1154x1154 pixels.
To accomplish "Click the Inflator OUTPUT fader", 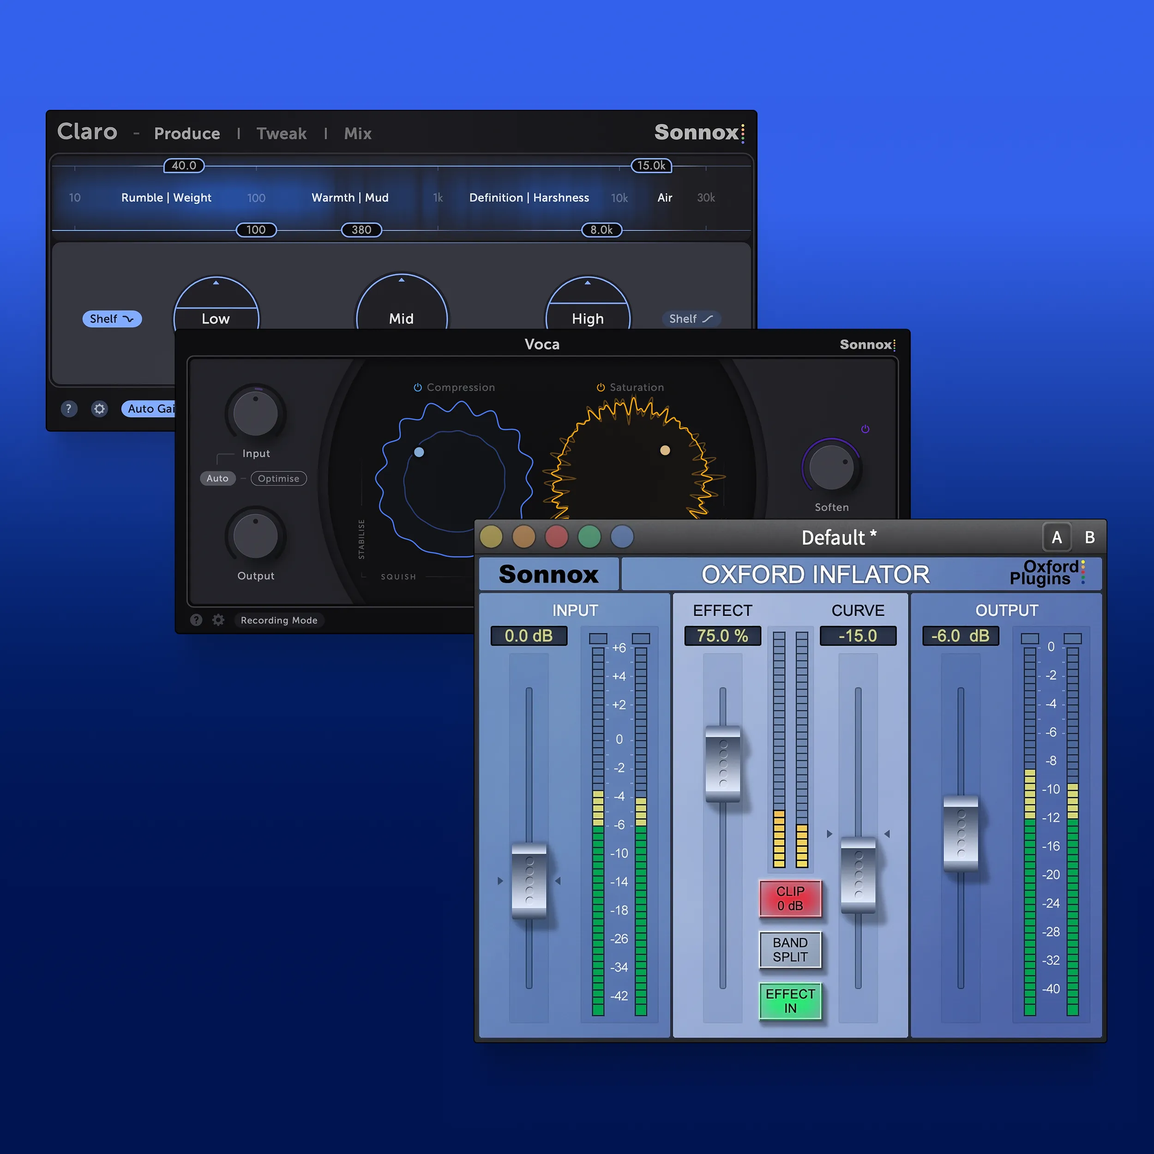I will coord(961,834).
